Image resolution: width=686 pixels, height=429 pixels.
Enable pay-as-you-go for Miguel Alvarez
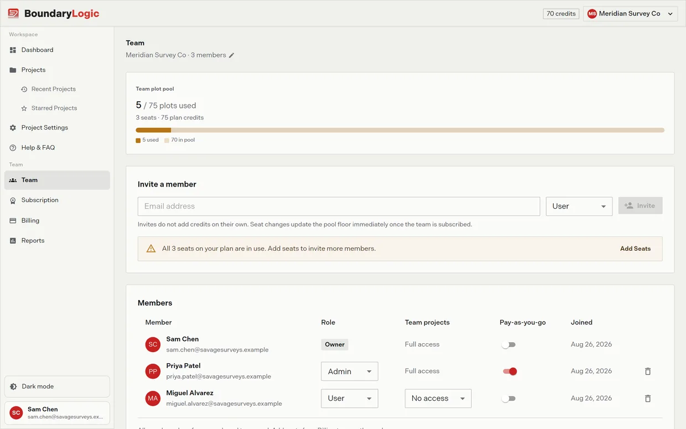pyautogui.click(x=508, y=399)
